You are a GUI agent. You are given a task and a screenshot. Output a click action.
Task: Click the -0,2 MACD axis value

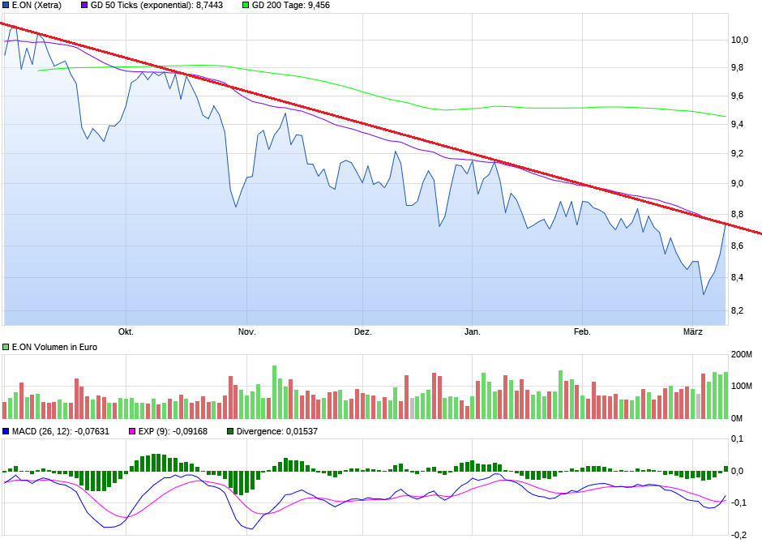[x=737, y=535]
